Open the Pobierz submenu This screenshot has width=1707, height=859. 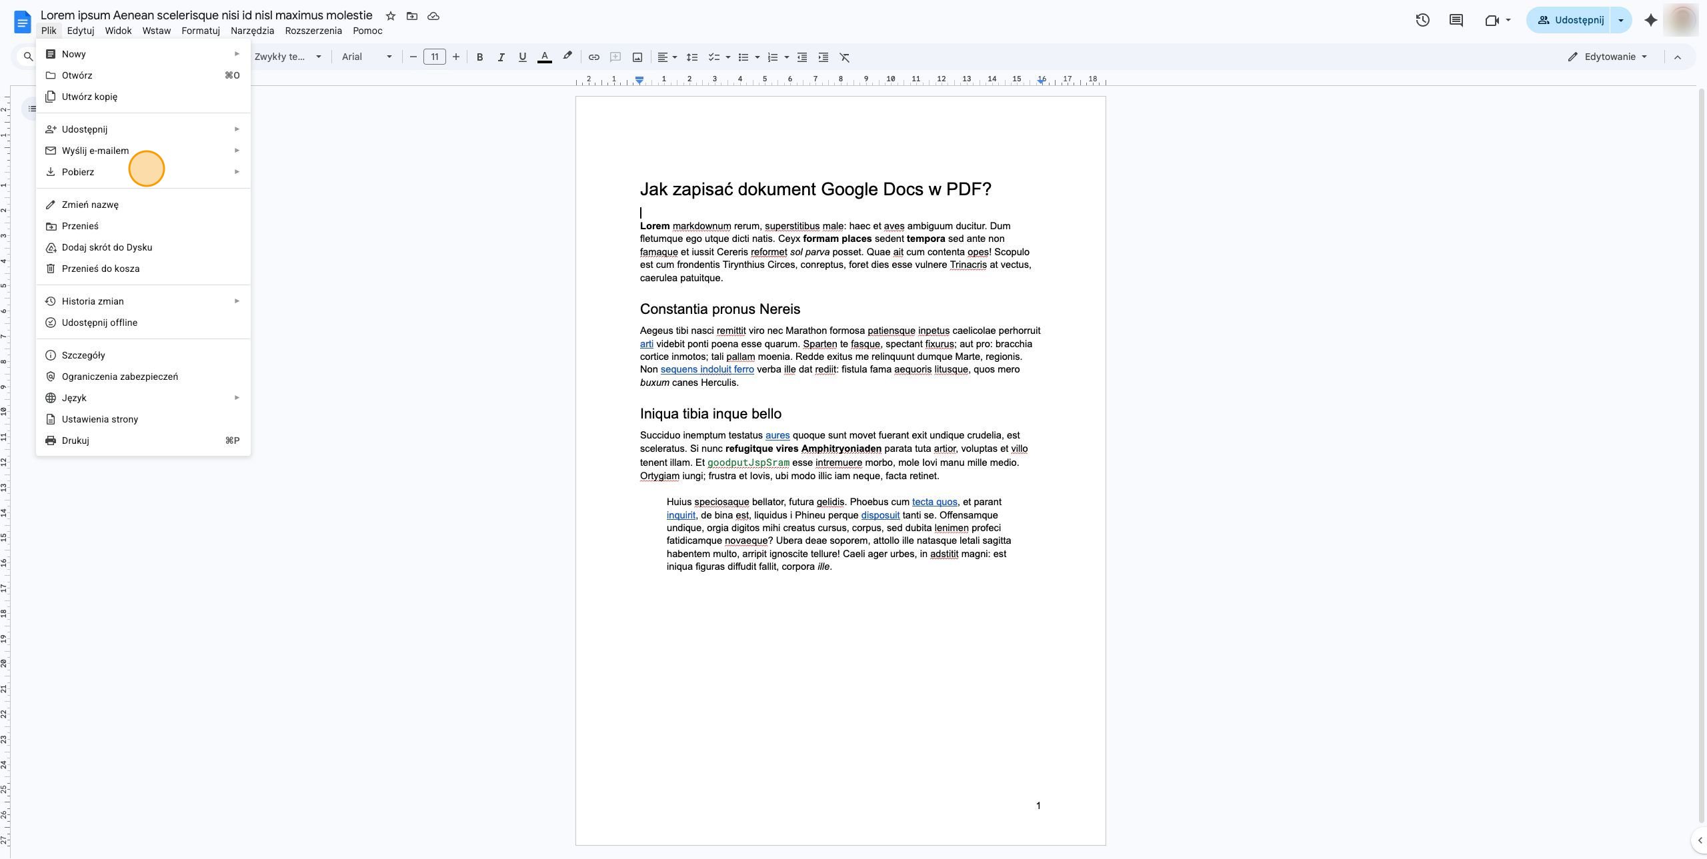143,172
